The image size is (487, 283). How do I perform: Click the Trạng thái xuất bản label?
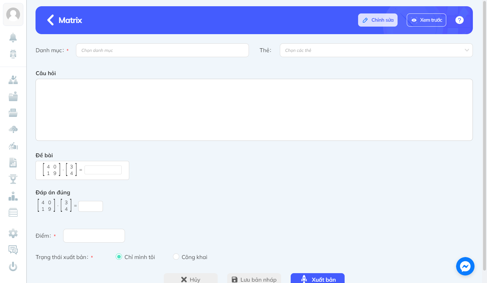(x=62, y=257)
